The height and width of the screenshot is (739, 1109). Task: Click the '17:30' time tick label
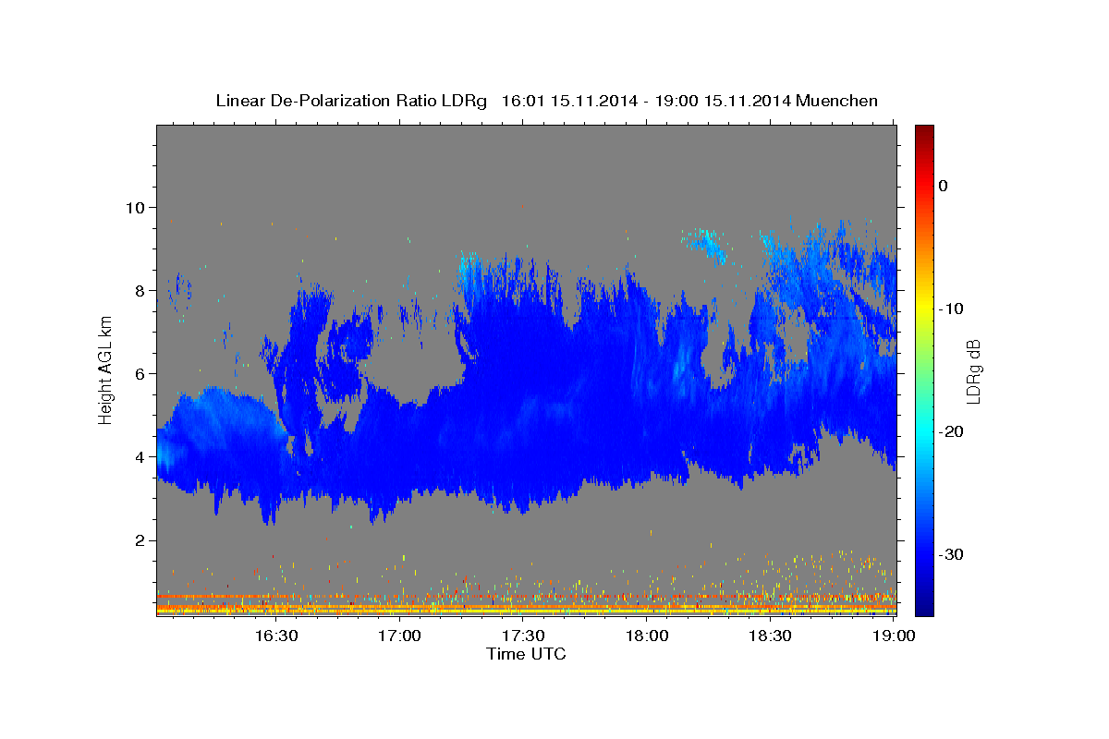[523, 636]
